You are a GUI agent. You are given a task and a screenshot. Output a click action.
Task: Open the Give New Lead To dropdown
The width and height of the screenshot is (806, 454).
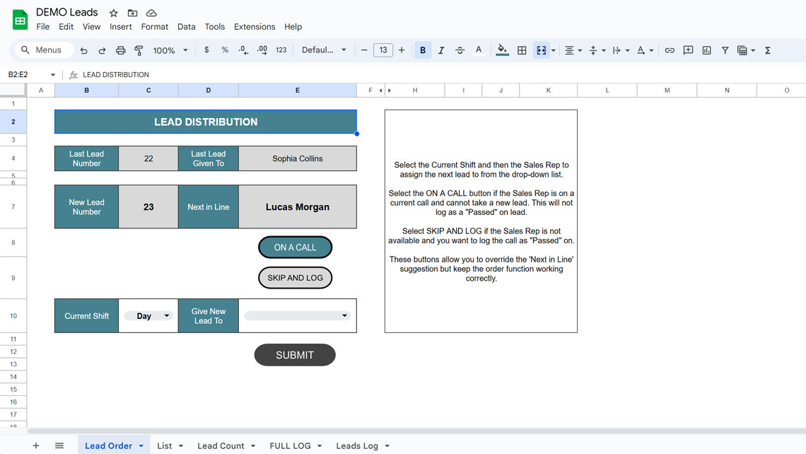(x=297, y=315)
